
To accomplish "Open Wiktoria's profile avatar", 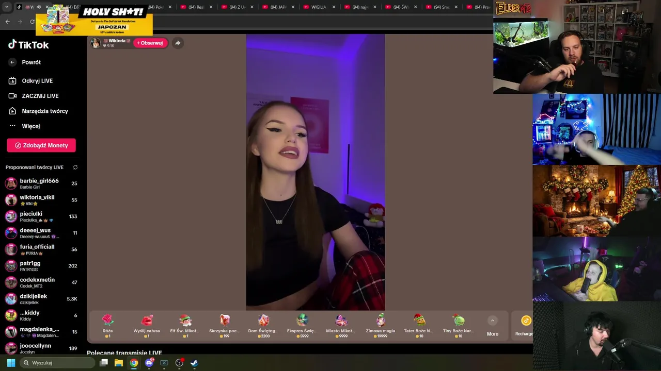I will [96, 43].
